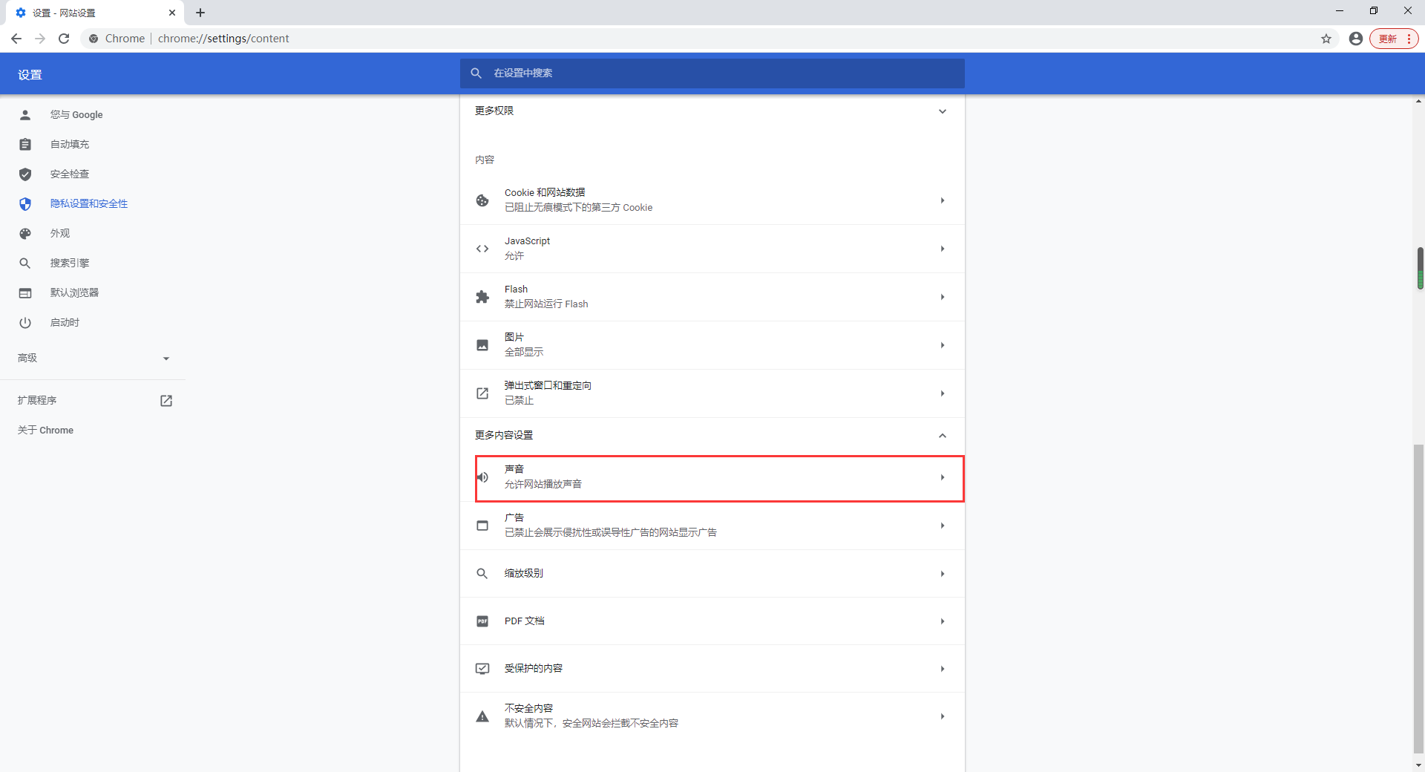1425x772 pixels.
Task: Click the shield check icon beside 安全检查
Action: (25, 174)
